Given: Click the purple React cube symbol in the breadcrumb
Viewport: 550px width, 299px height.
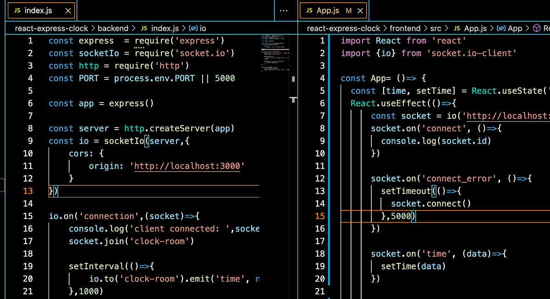Looking at the screenshot, I should tap(537, 28).
